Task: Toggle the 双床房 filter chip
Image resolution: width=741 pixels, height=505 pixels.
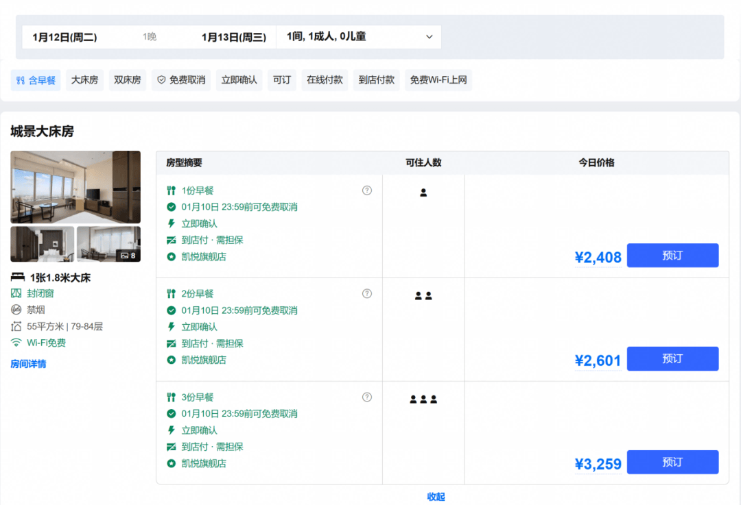Action: [128, 80]
